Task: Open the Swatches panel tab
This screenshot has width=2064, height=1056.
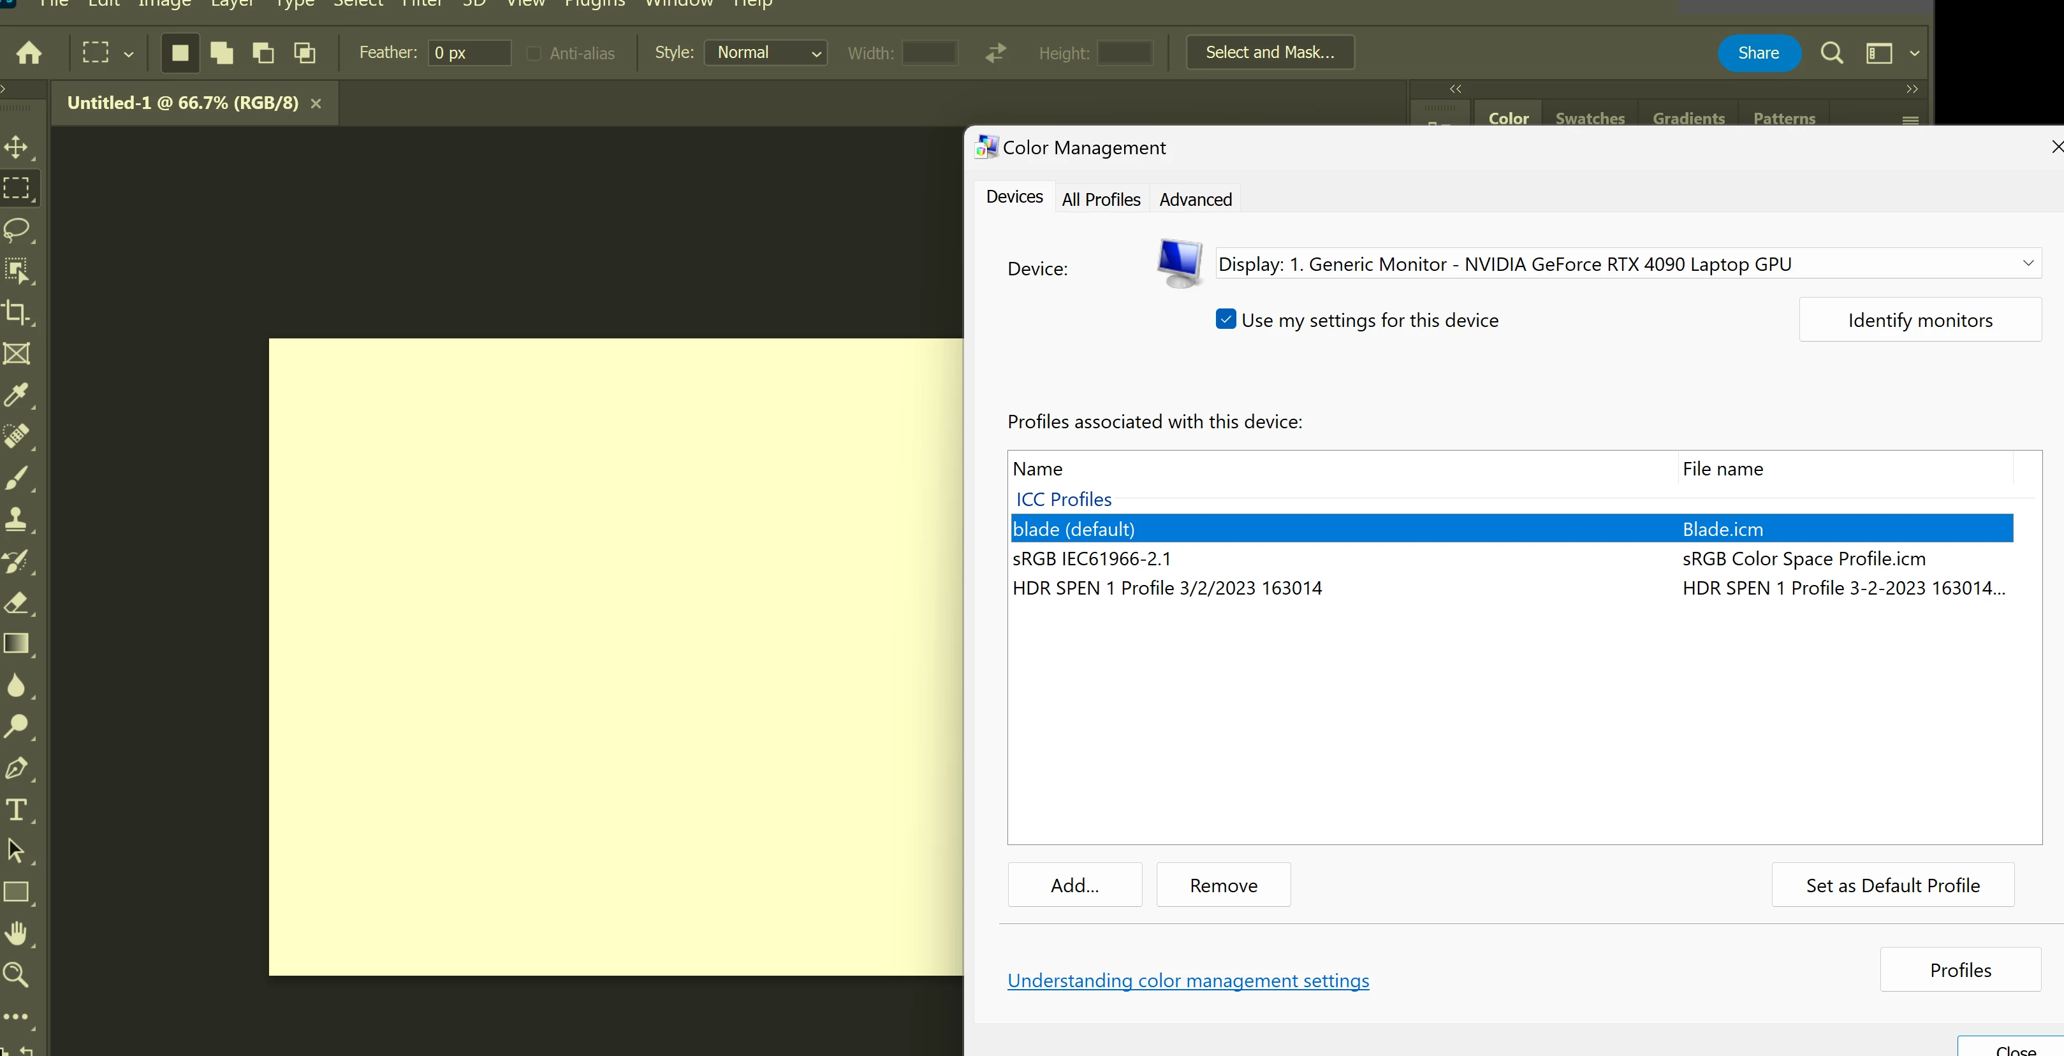Action: click(1590, 118)
